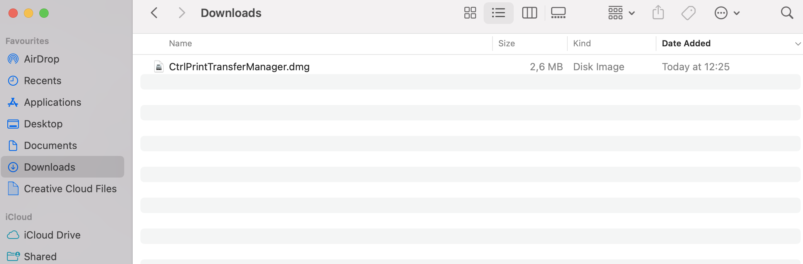Viewport: 803px width, 264px height.
Task: Open Recents in the sidebar
Action: (x=62, y=81)
